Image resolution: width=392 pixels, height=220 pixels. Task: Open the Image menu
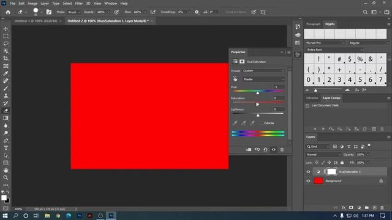tap(32, 4)
